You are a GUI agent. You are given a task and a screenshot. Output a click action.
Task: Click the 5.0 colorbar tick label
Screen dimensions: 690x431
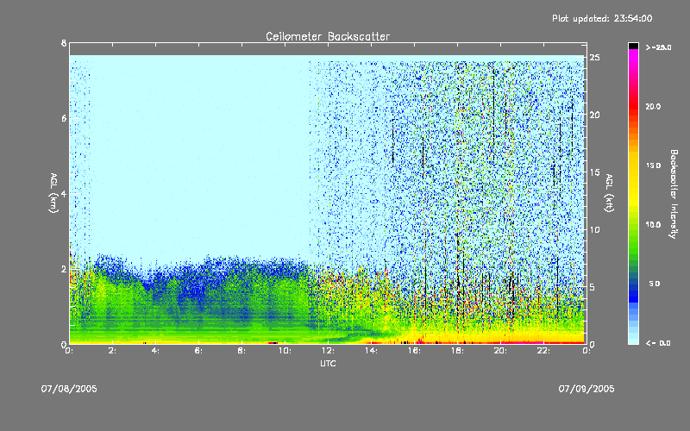pyautogui.click(x=655, y=284)
